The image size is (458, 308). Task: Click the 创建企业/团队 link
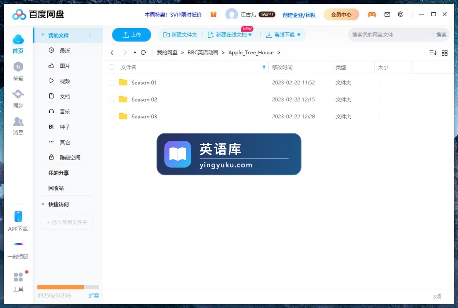[299, 15]
